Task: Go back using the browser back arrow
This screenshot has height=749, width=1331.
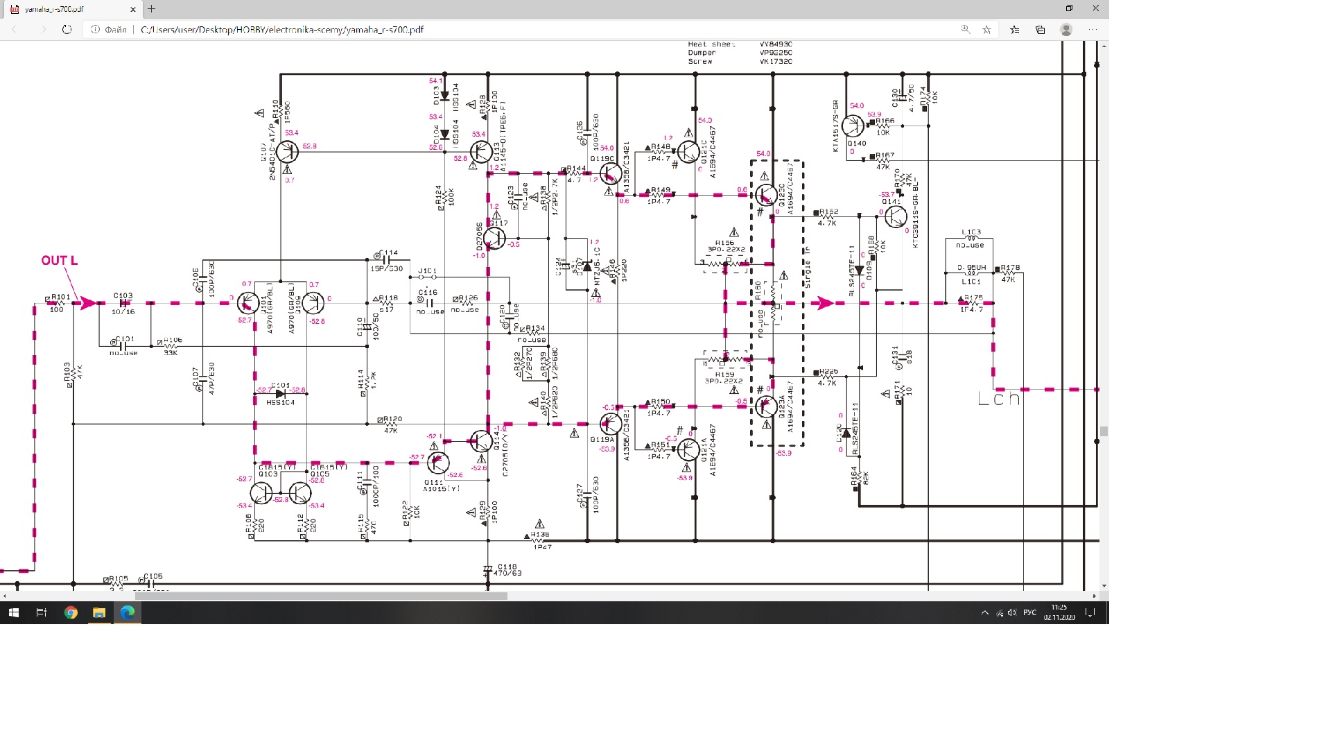Action: 14,30
